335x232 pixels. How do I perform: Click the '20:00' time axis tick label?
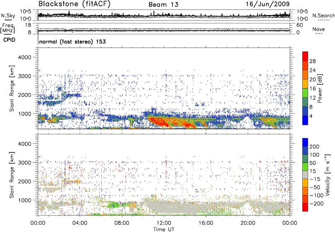[x=248, y=223]
